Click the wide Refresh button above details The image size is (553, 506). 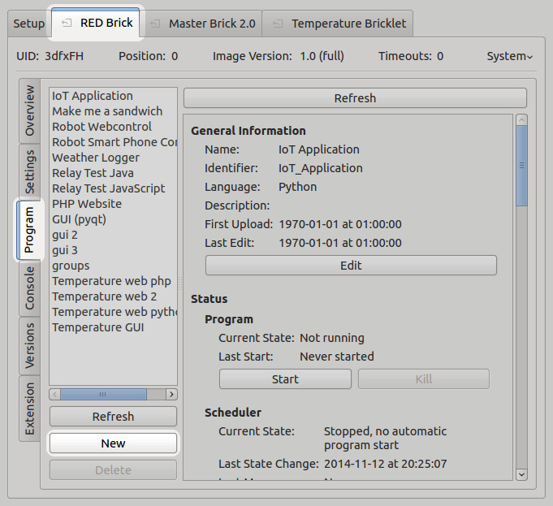pyautogui.click(x=355, y=98)
